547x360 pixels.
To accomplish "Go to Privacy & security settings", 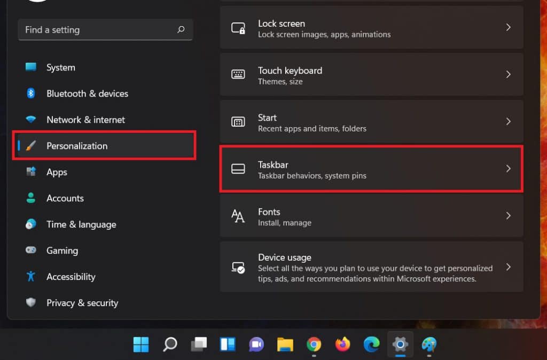I will click(x=105, y=303).
